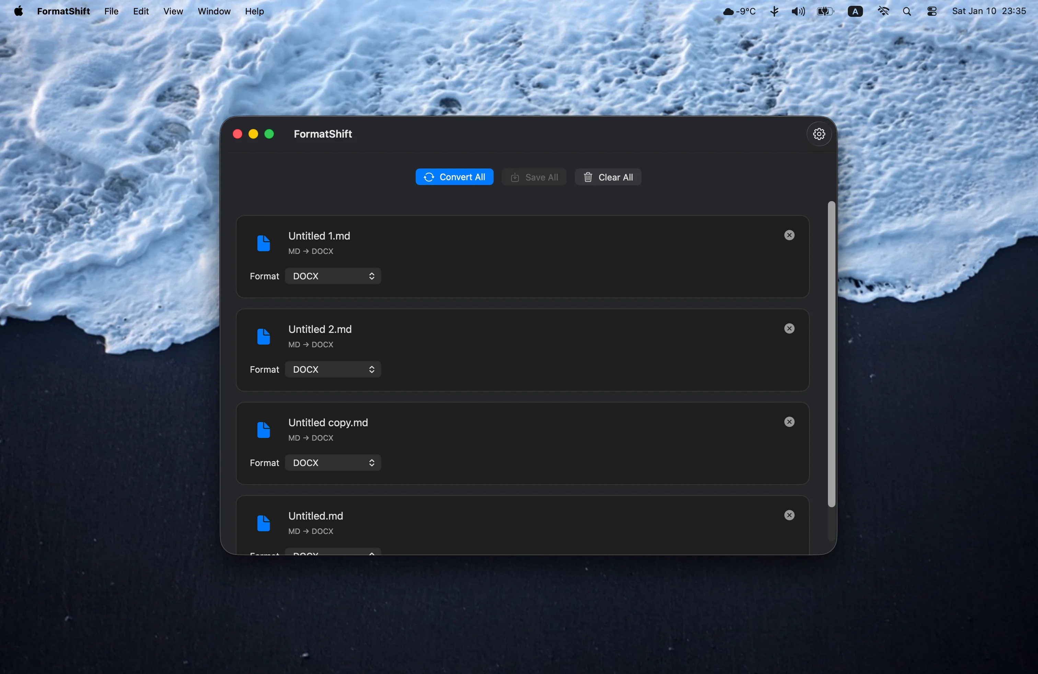Remove Untitled 1.md using its X icon
The width and height of the screenshot is (1038, 674).
click(x=789, y=235)
